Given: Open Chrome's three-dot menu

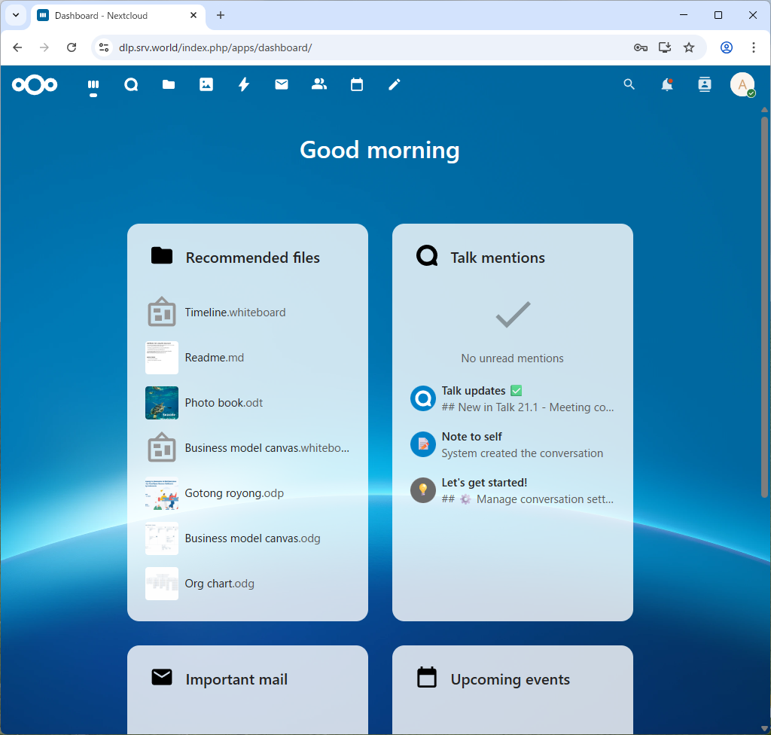Looking at the screenshot, I should pyautogui.click(x=754, y=47).
